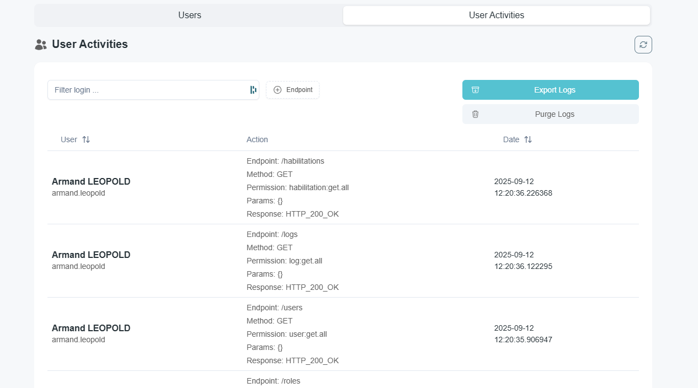Screen dimensions: 698x388
Task: Click the export/archive icon on Export Logs
Action: pos(475,89)
